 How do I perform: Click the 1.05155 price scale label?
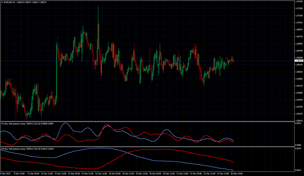[x=299, y=114]
